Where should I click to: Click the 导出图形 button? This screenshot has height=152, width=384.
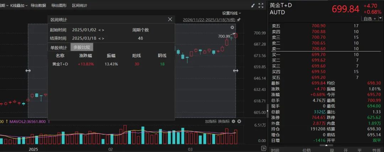59,5
